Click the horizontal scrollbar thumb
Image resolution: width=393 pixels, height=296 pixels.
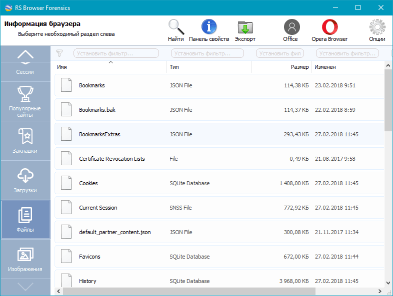[x=189, y=291]
